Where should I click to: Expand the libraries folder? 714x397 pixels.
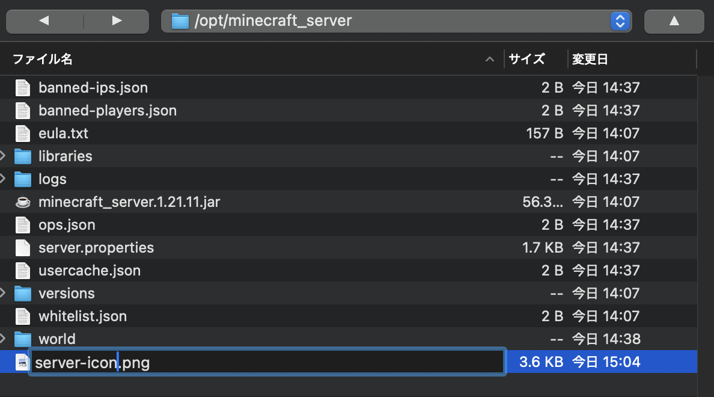(4, 156)
